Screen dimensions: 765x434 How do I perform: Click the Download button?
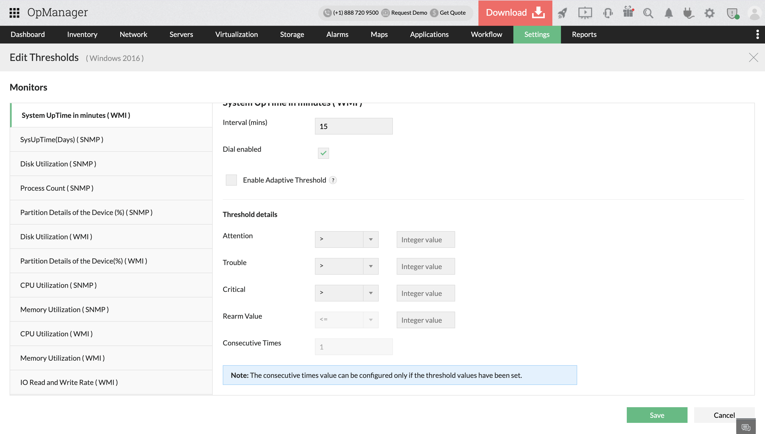point(515,13)
